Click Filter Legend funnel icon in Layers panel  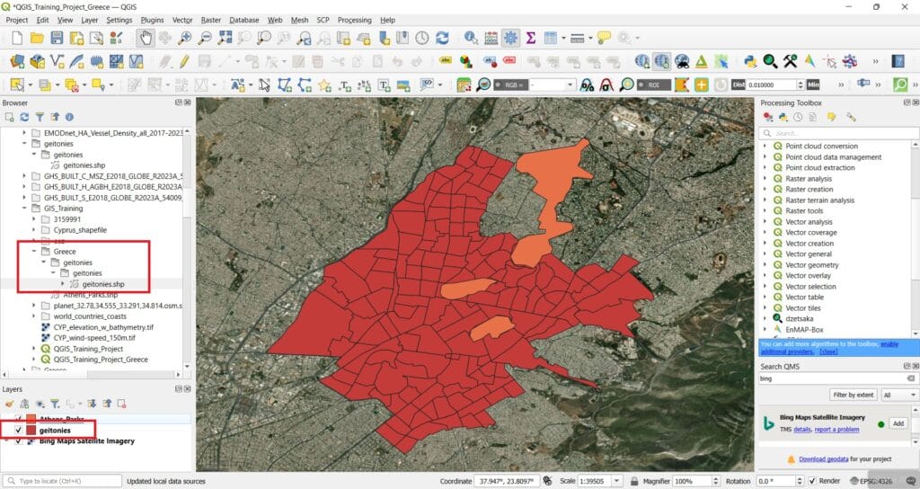(x=55, y=404)
